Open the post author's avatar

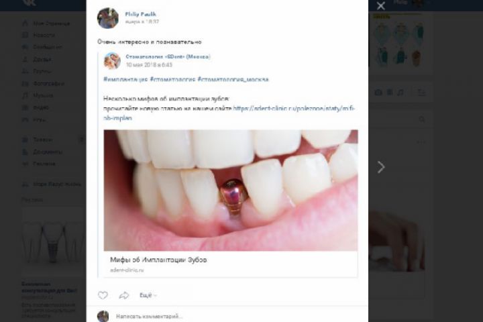tap(108, 18)
